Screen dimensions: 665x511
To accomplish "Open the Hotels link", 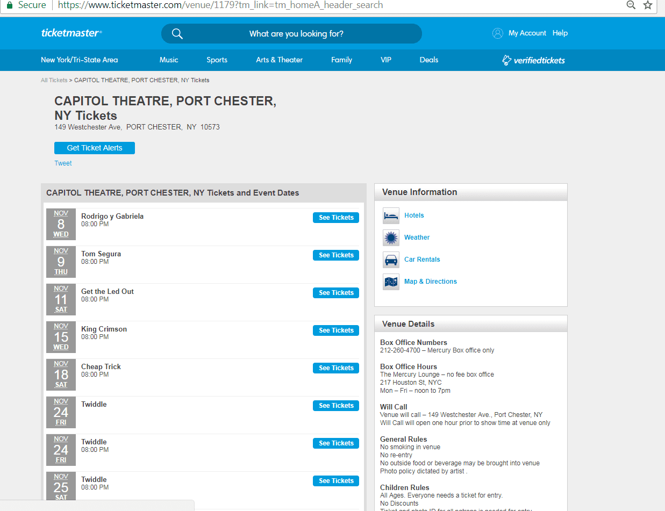I will 414,215.
